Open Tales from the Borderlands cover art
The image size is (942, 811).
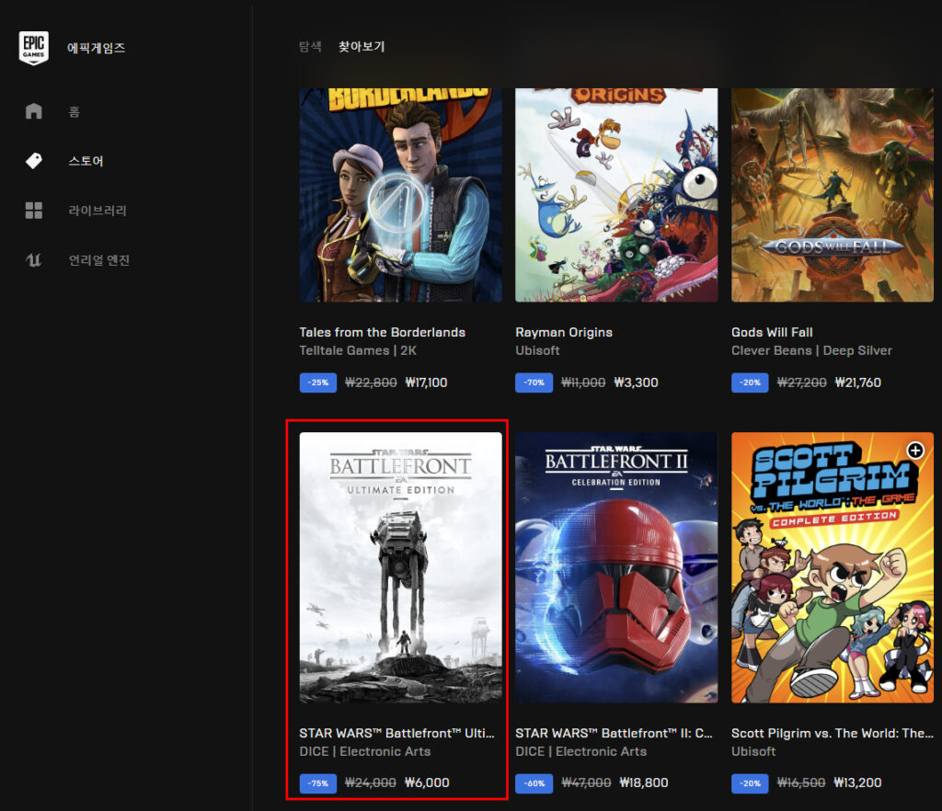click(401, 195)
